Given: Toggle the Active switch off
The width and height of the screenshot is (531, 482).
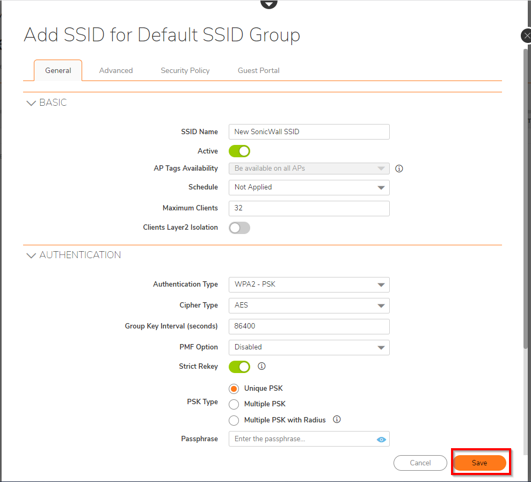Looking at the screenshot, I should [x=239, y=151].
